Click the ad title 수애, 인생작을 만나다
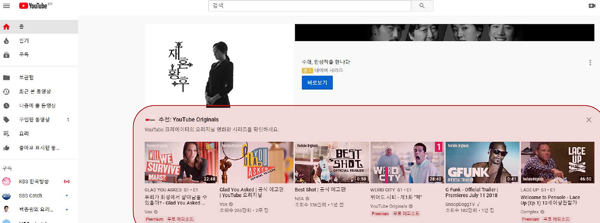The height and width of the screenshot is (223, 600). 326,62
